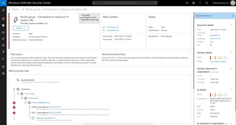Open the settings gear in the sidebar

pyautogui.click(x=3, y=73)
